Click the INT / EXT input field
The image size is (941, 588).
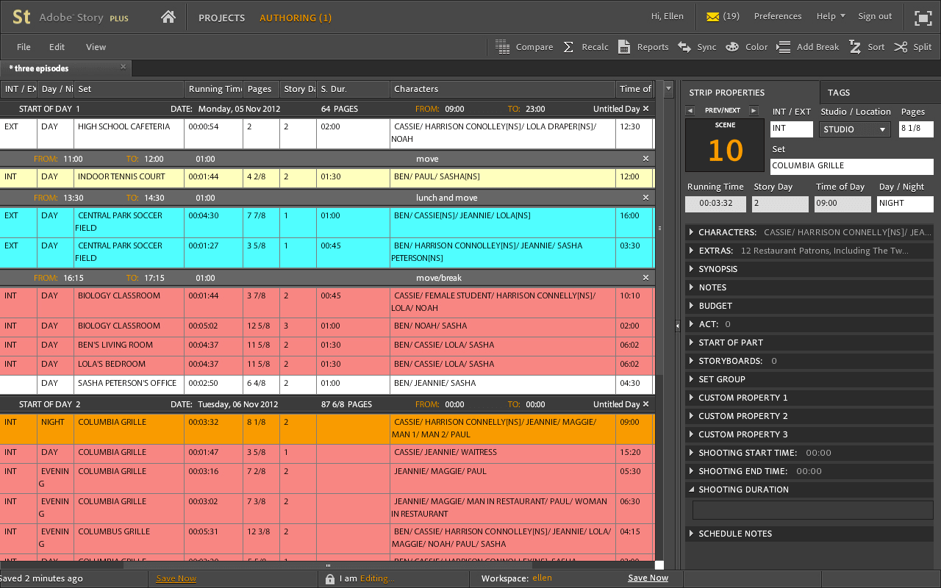792,129
